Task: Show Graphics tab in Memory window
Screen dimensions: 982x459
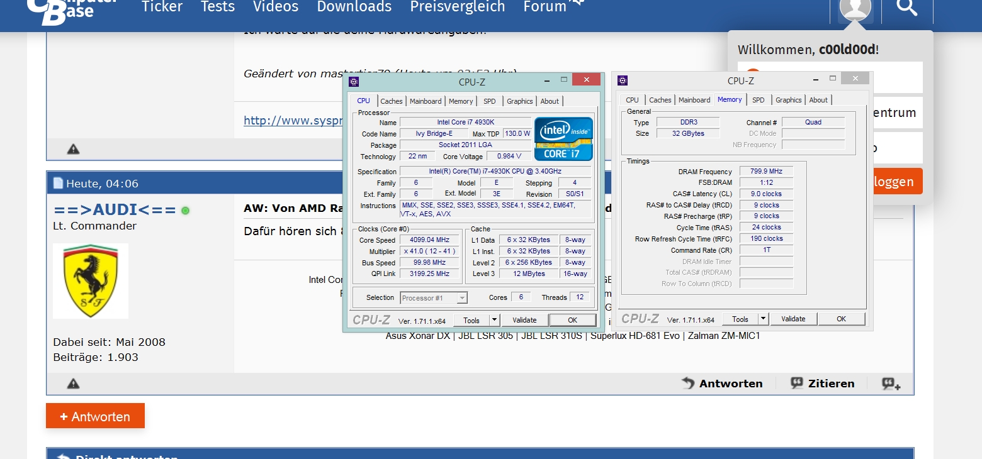Action: (789, 100)
